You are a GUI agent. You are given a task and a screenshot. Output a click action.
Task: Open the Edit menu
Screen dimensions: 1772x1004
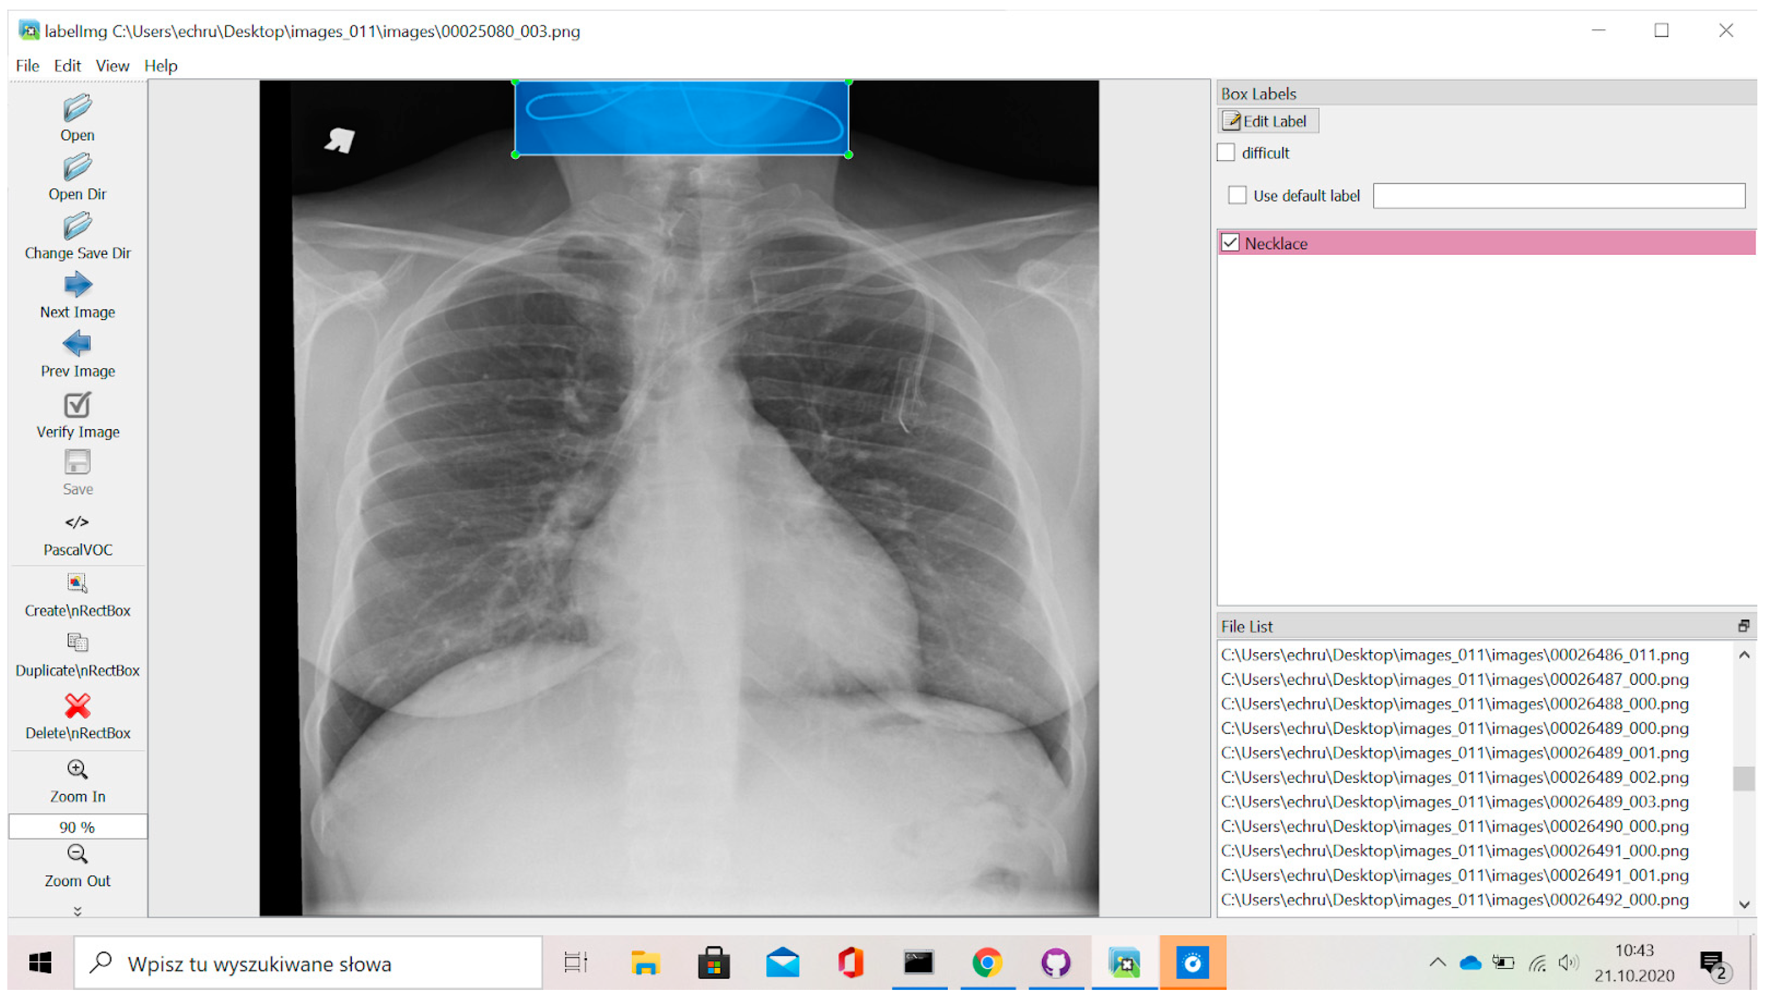tap(67, 65)
